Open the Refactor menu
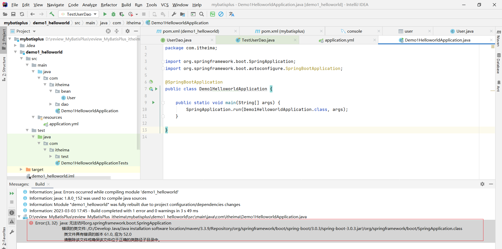502x249 pixels. [109, 5]
